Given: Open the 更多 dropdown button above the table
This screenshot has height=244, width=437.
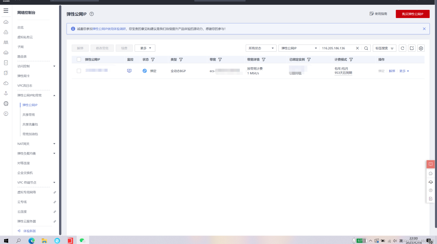Looking at the screenshot, I should tap(145, 48).
